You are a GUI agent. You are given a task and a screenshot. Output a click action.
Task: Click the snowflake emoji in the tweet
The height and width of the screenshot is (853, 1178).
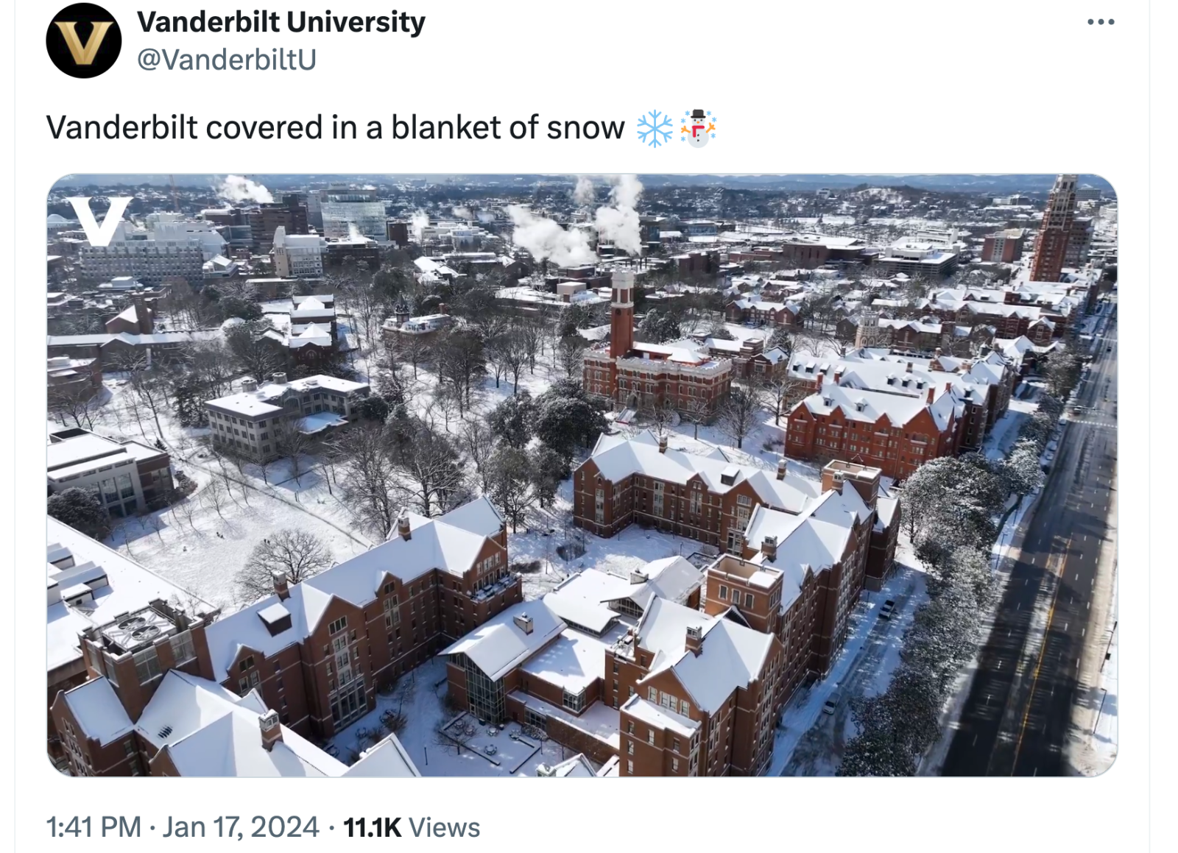pyautogui.click(x=655, y=129)
